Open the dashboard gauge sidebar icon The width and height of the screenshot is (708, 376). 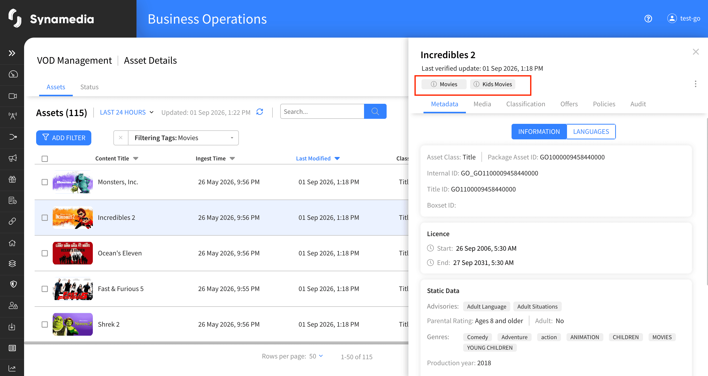tap(13, 74)
